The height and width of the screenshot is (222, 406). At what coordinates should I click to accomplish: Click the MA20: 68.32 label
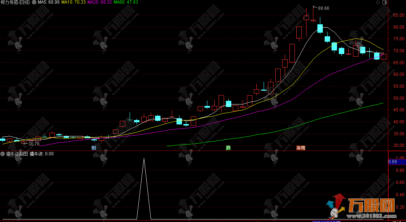(x=100, y=2)
